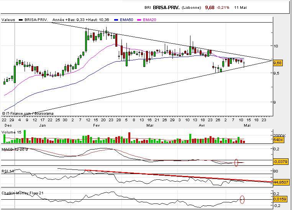Click the Chaikin Money Flow 21 label

pos(22,193)
